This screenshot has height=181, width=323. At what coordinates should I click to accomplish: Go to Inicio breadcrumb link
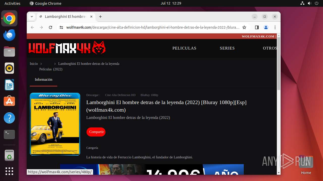click(34, 64)
